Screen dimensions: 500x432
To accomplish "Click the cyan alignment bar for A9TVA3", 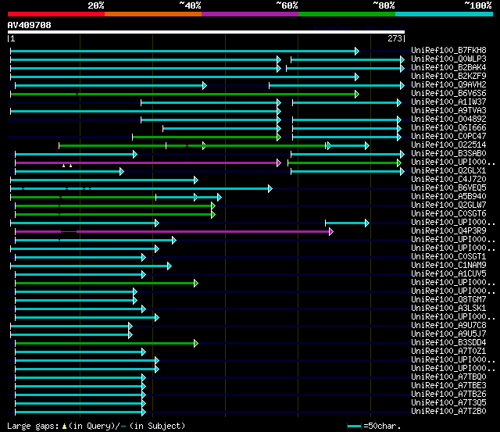I will [146, 111].
